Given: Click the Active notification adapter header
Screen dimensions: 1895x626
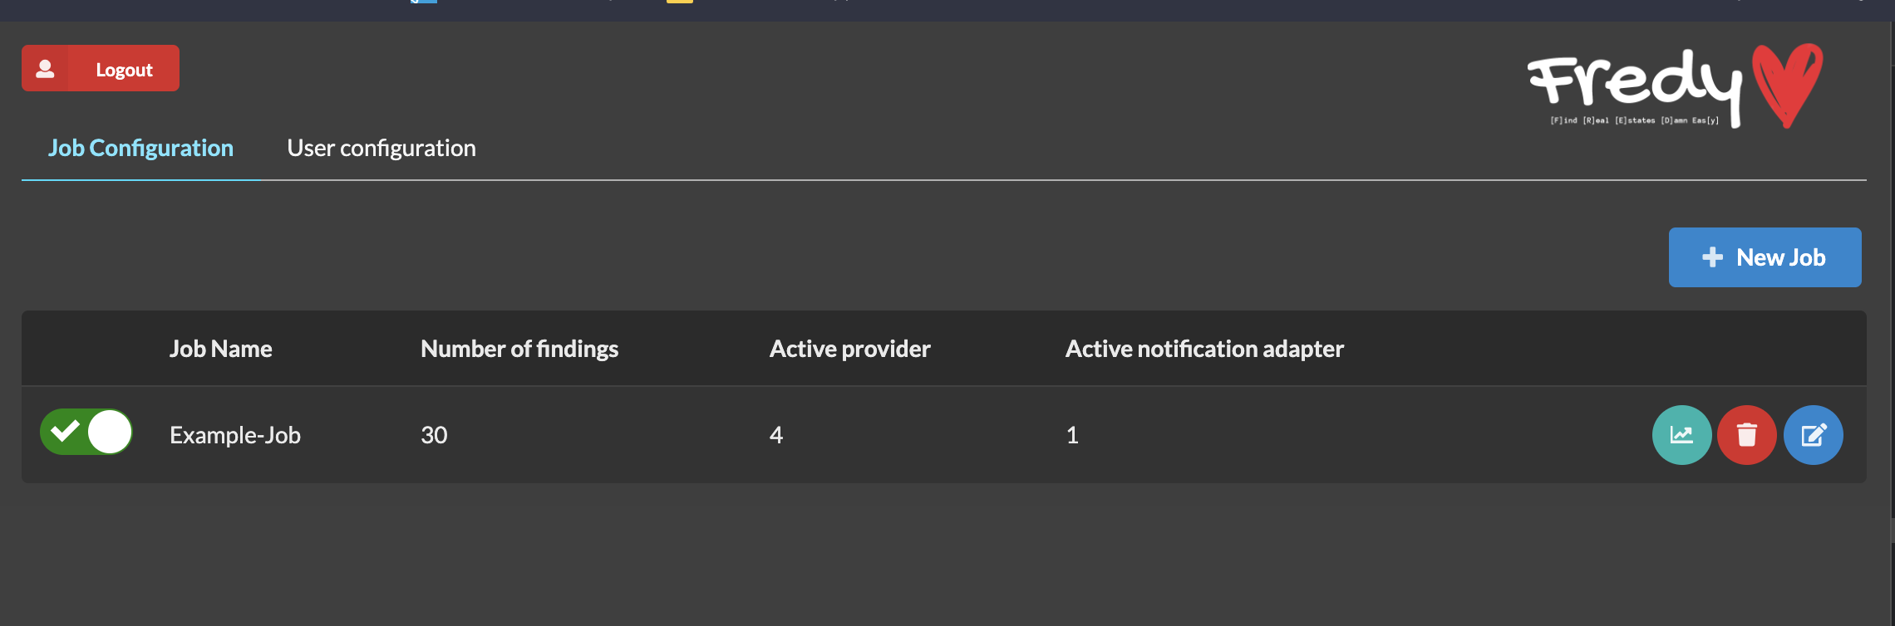Looking at the screenshot, I should 1205,349.
